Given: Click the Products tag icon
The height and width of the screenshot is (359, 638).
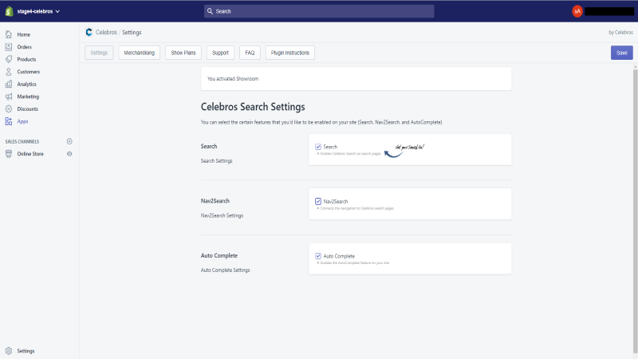Looking at the screenshot, I should 9,59.
